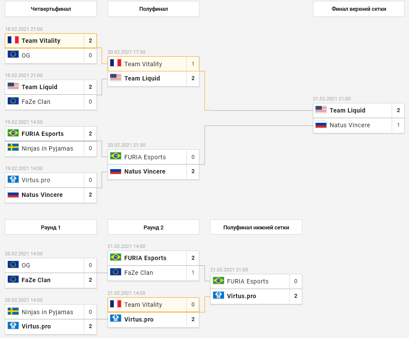Click the Virtus.pro logo icon in the quarterfinal

[x=13, y=179]
